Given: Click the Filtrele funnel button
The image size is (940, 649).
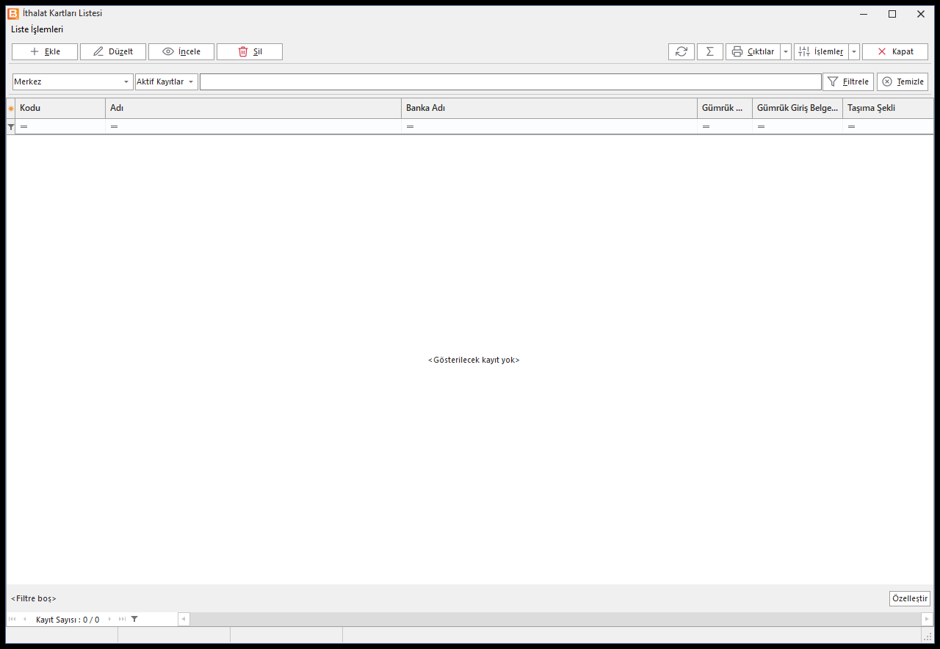Looking at the screenshot, I should 848,81.
